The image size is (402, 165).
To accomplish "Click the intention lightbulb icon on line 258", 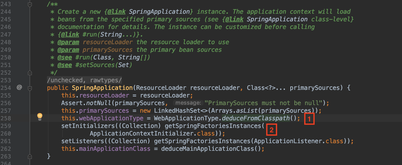I will click(x=40, y=117).
